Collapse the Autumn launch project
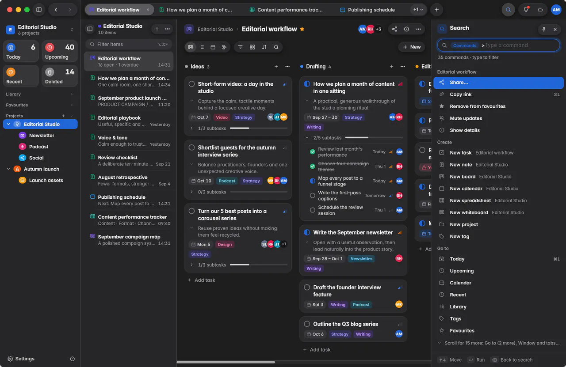 click(8, 169)
